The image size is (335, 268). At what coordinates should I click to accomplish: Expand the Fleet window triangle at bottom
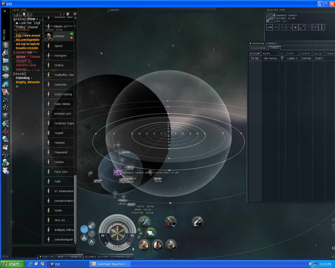pyautogui.click(x=41, y=257)
